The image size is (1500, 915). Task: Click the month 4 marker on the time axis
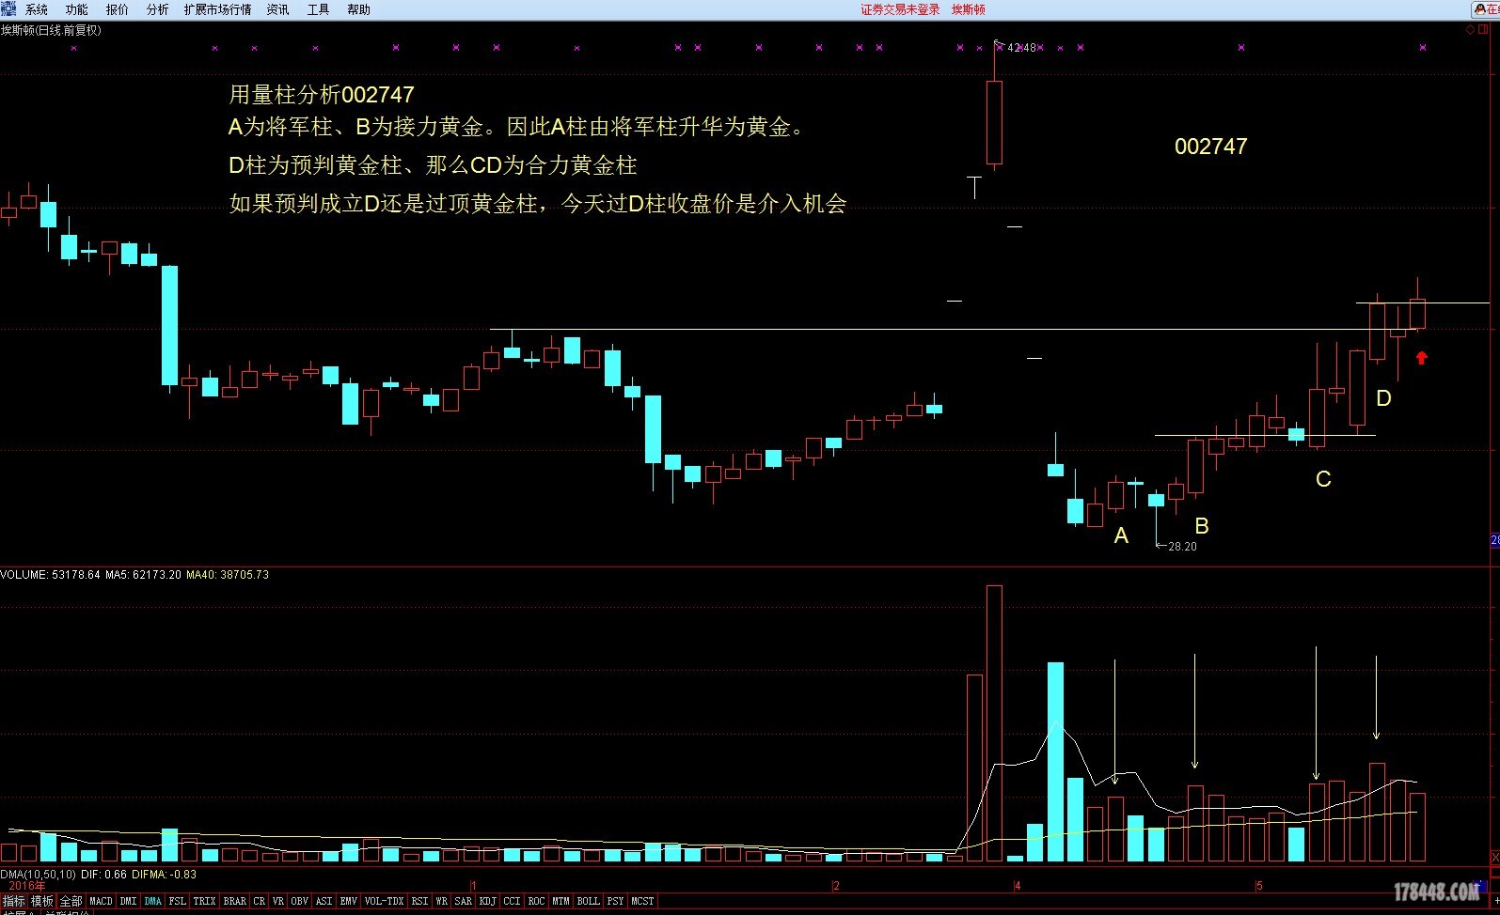click(x=1018, y=886)
